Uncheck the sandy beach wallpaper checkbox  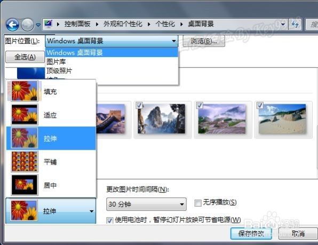[x=260, y=105]
